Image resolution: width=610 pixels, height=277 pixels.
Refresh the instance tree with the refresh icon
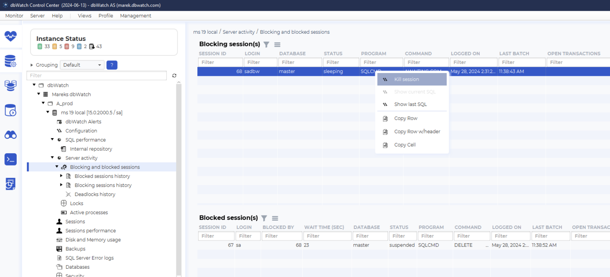click(x=174, y=75)
